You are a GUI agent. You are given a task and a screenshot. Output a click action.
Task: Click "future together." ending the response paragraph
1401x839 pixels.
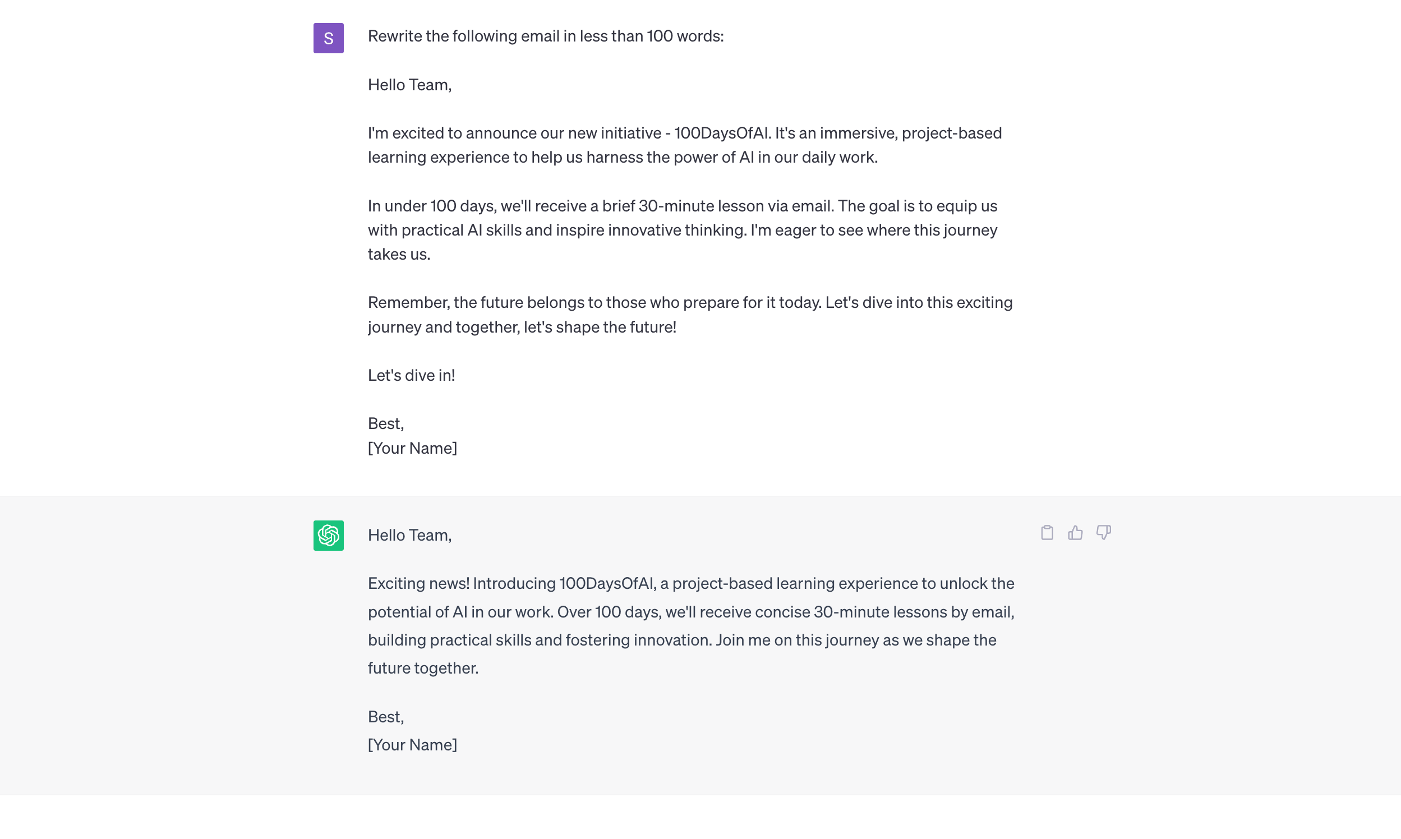[x=423, y=669]
